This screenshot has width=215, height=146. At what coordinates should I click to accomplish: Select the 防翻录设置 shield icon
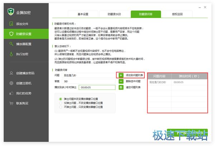tap(11, 34)
